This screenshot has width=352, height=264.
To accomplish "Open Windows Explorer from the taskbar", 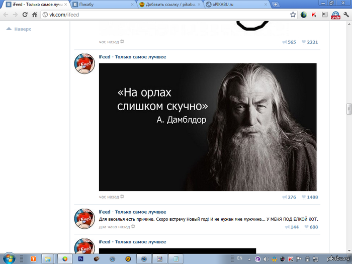I will tap(48, 259).
